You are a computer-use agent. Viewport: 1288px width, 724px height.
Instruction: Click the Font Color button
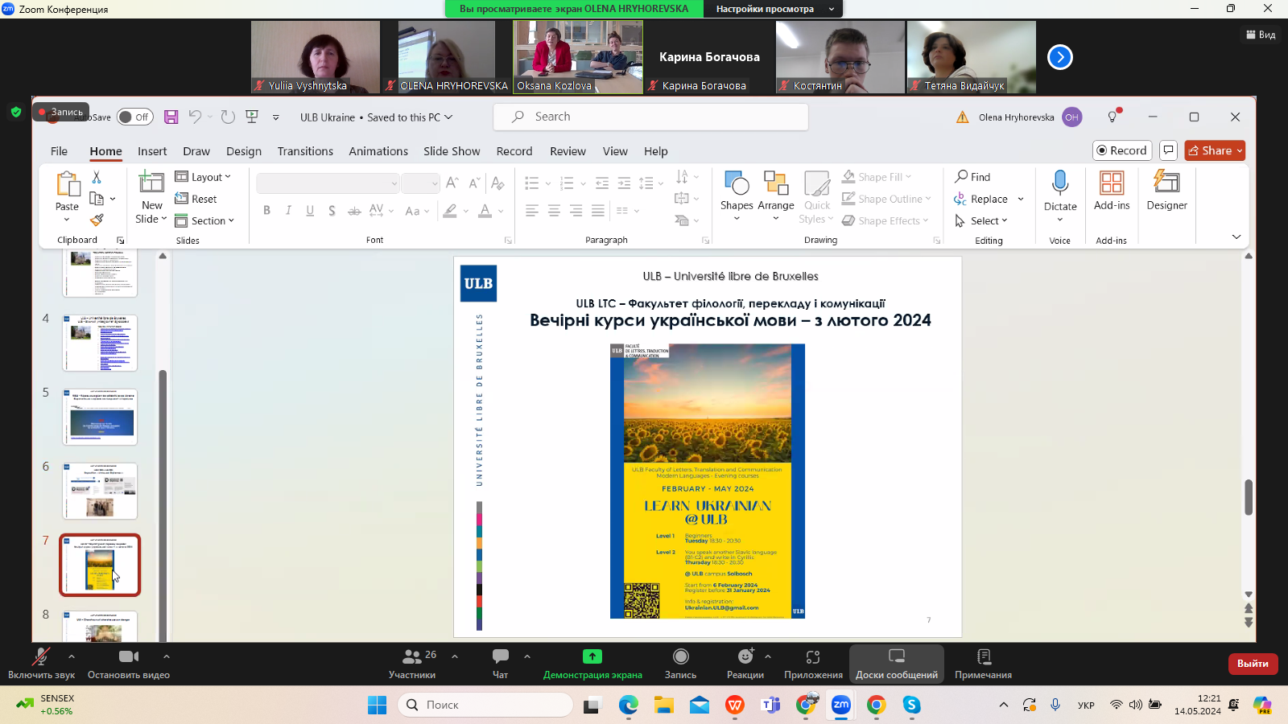click(485, 211)
